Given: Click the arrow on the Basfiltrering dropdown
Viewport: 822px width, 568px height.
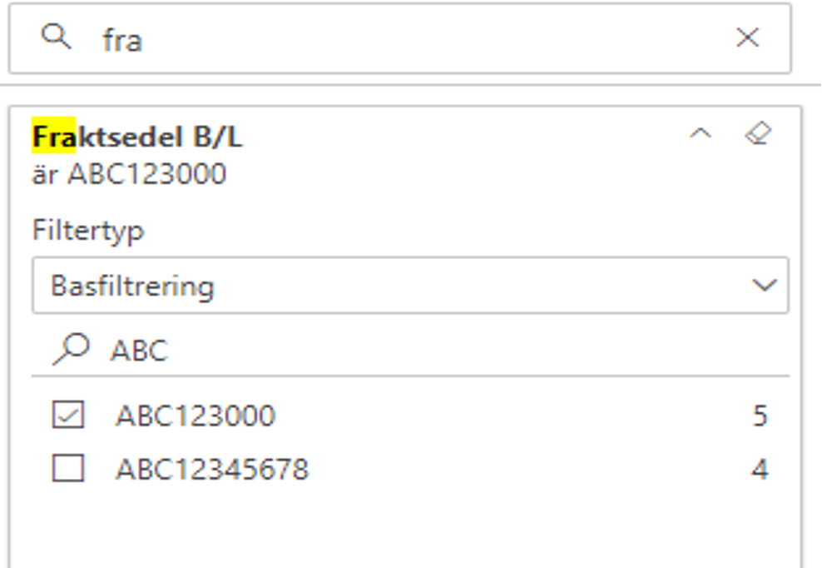Looking at the screenshot, I should click(764, 286).
